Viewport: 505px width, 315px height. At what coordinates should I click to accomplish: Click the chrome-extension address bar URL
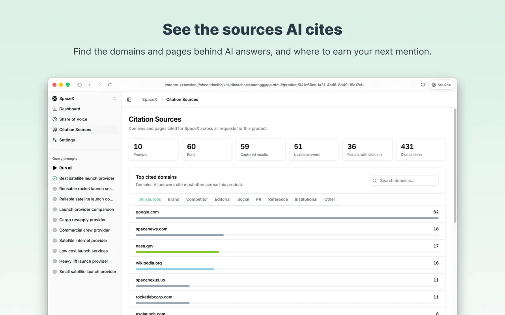(264, 85)
